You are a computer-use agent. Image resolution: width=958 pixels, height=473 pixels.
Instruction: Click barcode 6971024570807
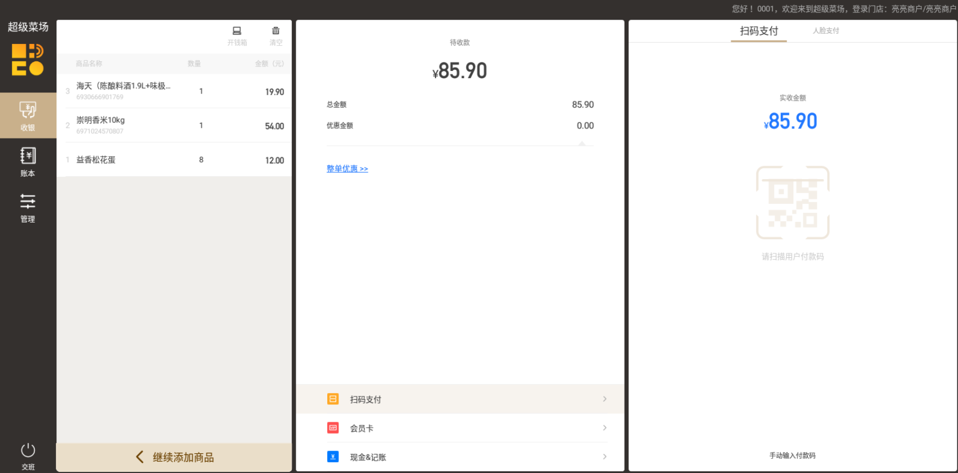click(100, 131)
